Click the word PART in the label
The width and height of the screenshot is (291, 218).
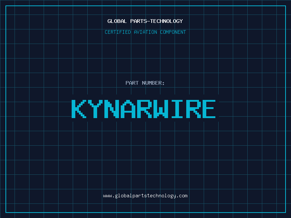point(132,83)
